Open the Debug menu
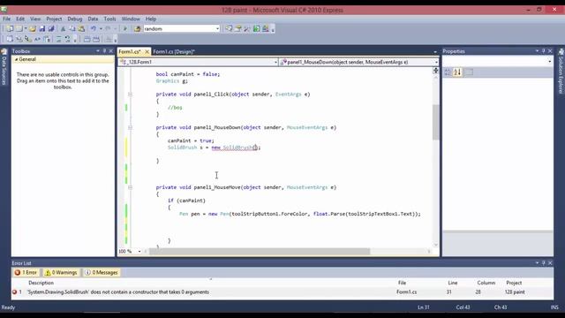Screen dimensions: 565x318 (74, 19)
